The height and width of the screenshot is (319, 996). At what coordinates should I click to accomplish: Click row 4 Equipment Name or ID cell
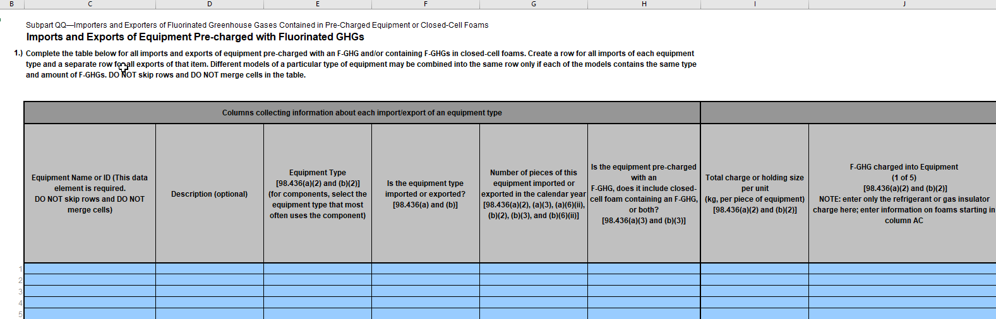click(x=90, y=303)
